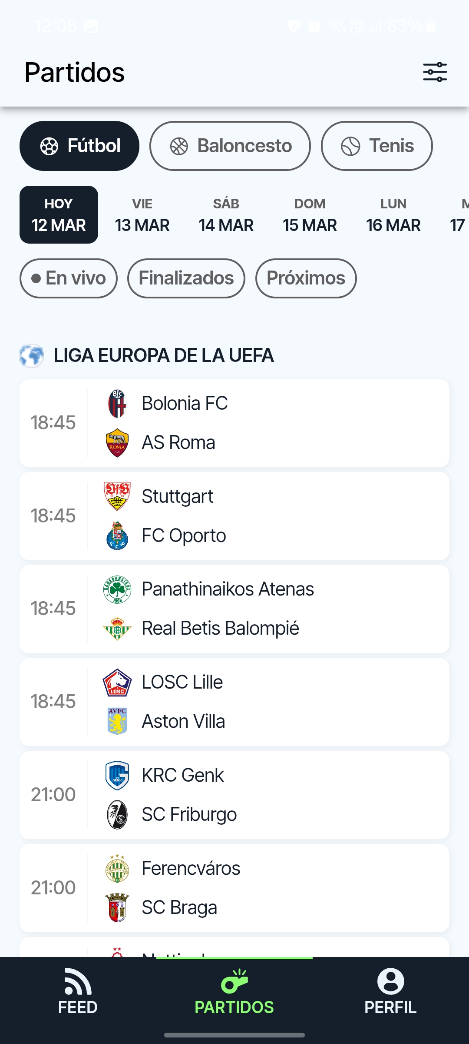The image size is (469, 1044).
Task: Toggle the Próximos filter
Action: [x=306, y=278]
